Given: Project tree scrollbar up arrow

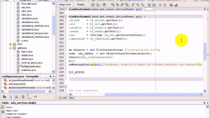Looking at the screenshot, I should point(53,4).
